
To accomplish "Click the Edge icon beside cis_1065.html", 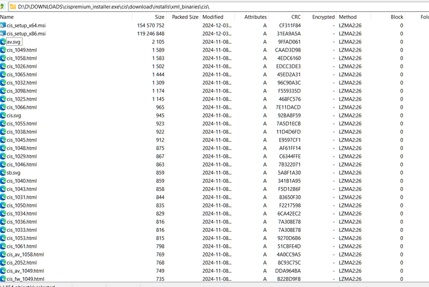I will tap(3, 75).
